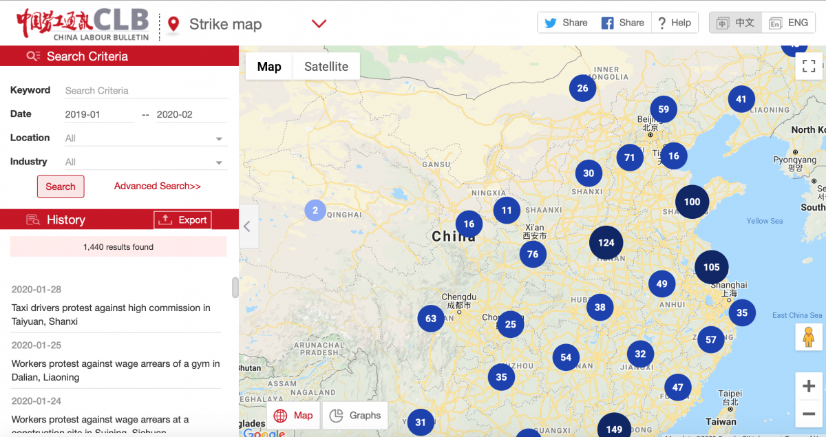
Task: Click cluster marker 2 in Qinghai
Action: point(315,211)
